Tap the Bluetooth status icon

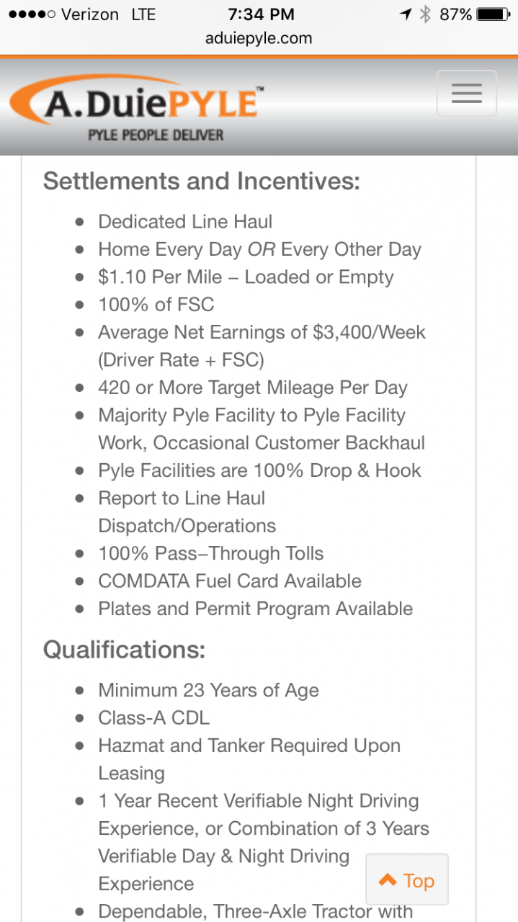click(425, 14)
